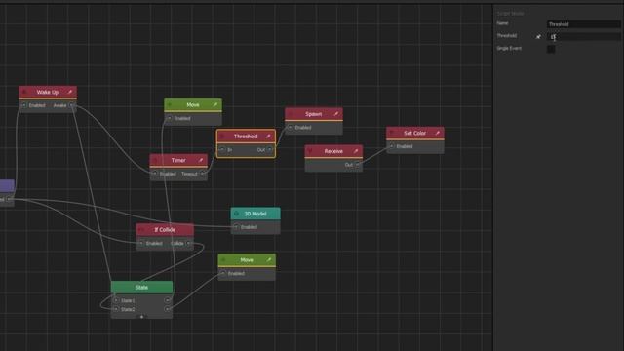Click the In port on Threshold node
Screen dimensions: 624x351
(222, 149)
